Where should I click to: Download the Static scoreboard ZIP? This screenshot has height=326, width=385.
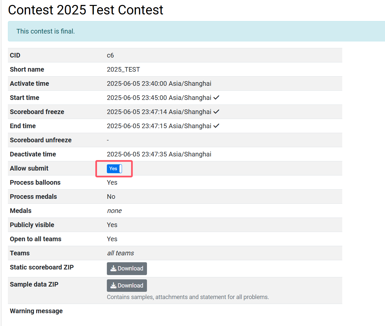[x=127, y=268]
